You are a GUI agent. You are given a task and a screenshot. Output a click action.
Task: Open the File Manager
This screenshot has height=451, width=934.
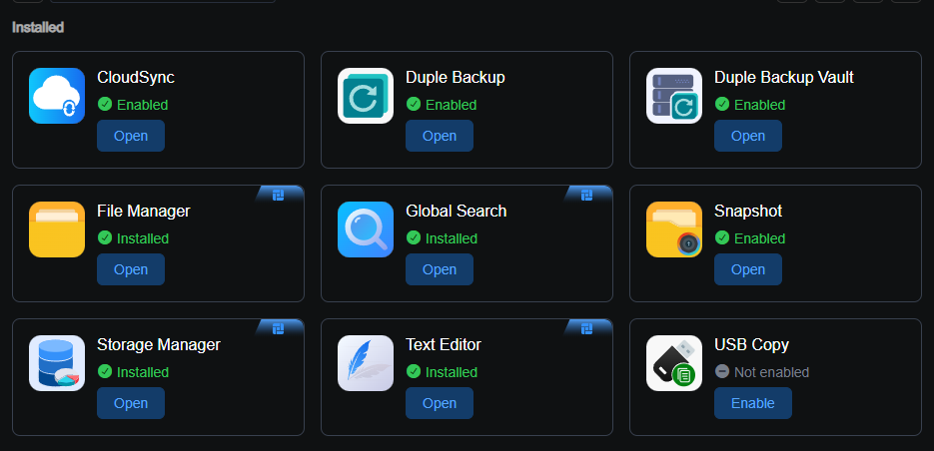coord(131,269)
